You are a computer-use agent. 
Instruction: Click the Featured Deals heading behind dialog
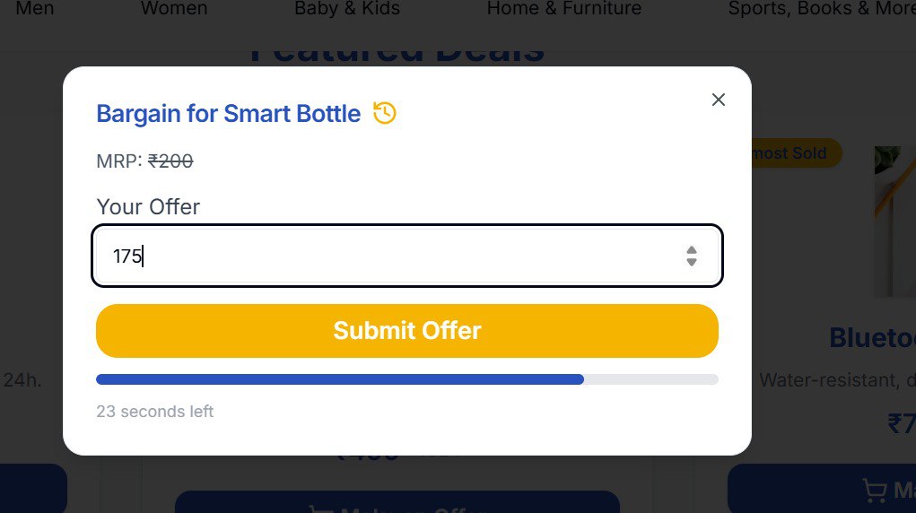tap(397, 54)
